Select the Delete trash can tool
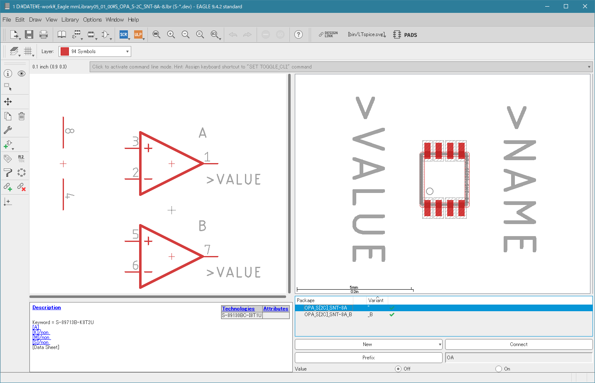The width and height of the screenshot is (595, 383). [x=22, y=116]
